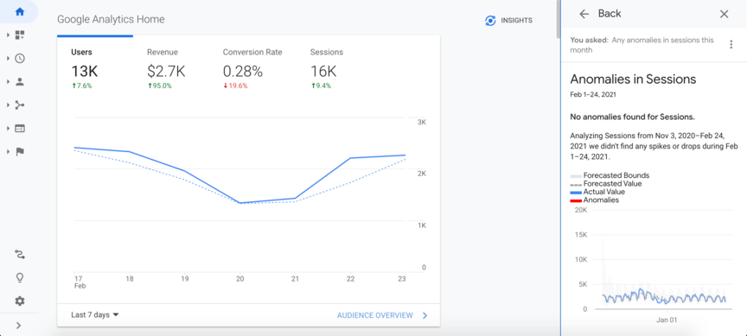The height and width of the screenshot is (336, 747).
Task: Click the Audience Overview chevron arrow
Action: (425, 315)
